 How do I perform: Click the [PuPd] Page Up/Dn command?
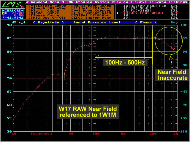point(91,6)
